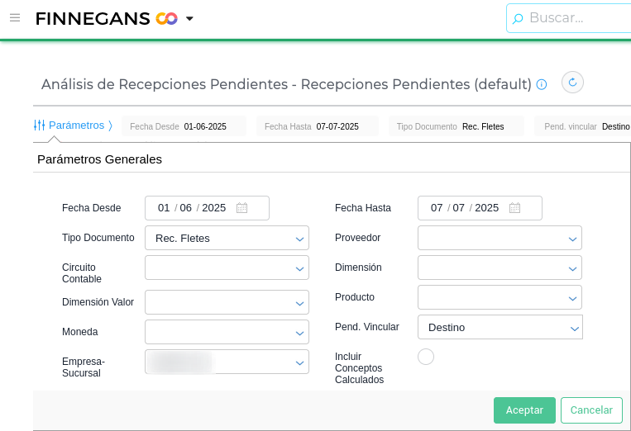This screenshot has width=631, height=431.
Task: Open the Fecha Hasta calendar picker
Action: [x=514, y=208]
